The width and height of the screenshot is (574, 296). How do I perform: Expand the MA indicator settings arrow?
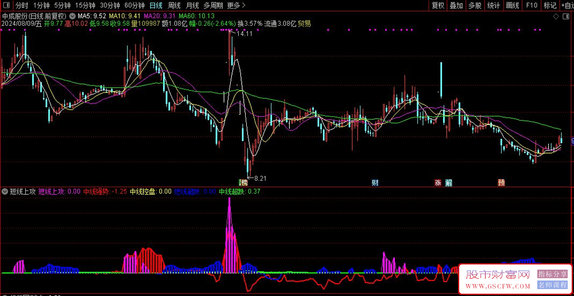point(72,15)
